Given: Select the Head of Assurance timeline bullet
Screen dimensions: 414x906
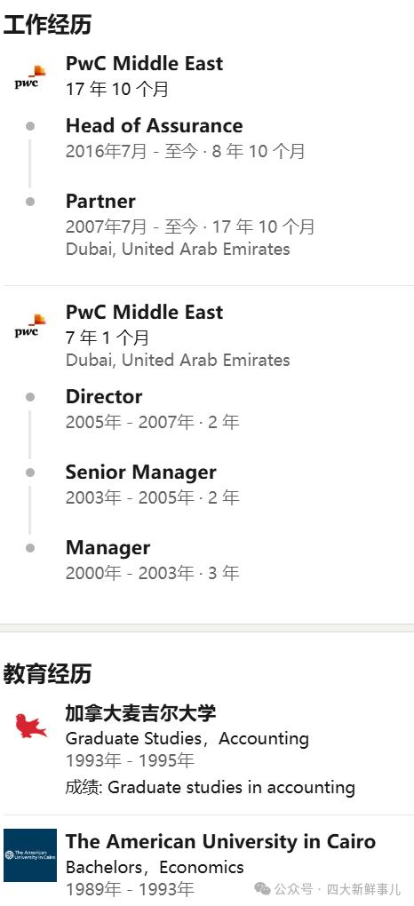Looking at the screenshot, I should tap(30, 126).
